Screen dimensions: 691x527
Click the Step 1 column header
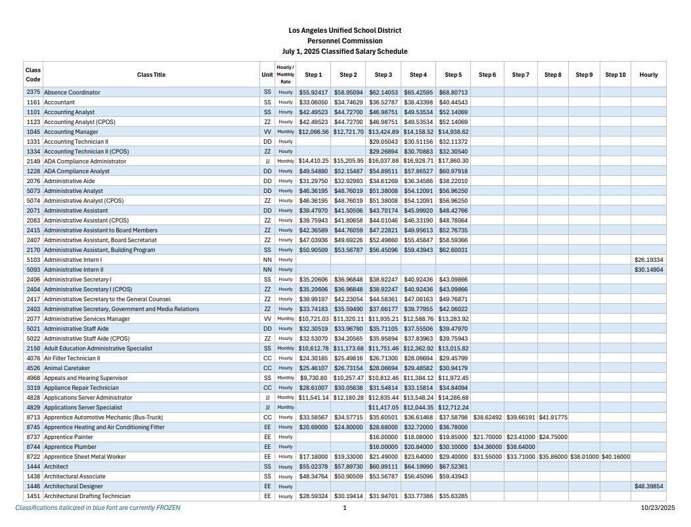(313, 75)
